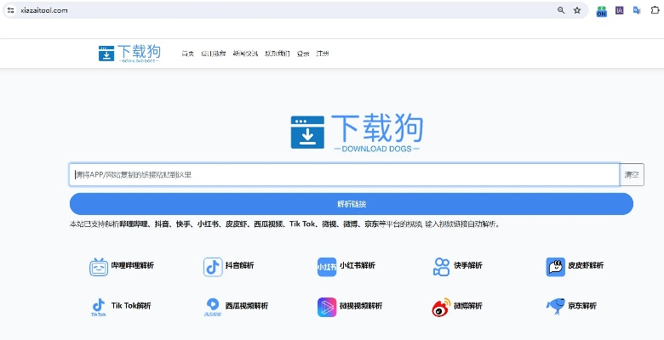Open 联系我们 in the navigation menu
Image resolution: width=664 pixels, height=340 pixels.
[277, 54]
